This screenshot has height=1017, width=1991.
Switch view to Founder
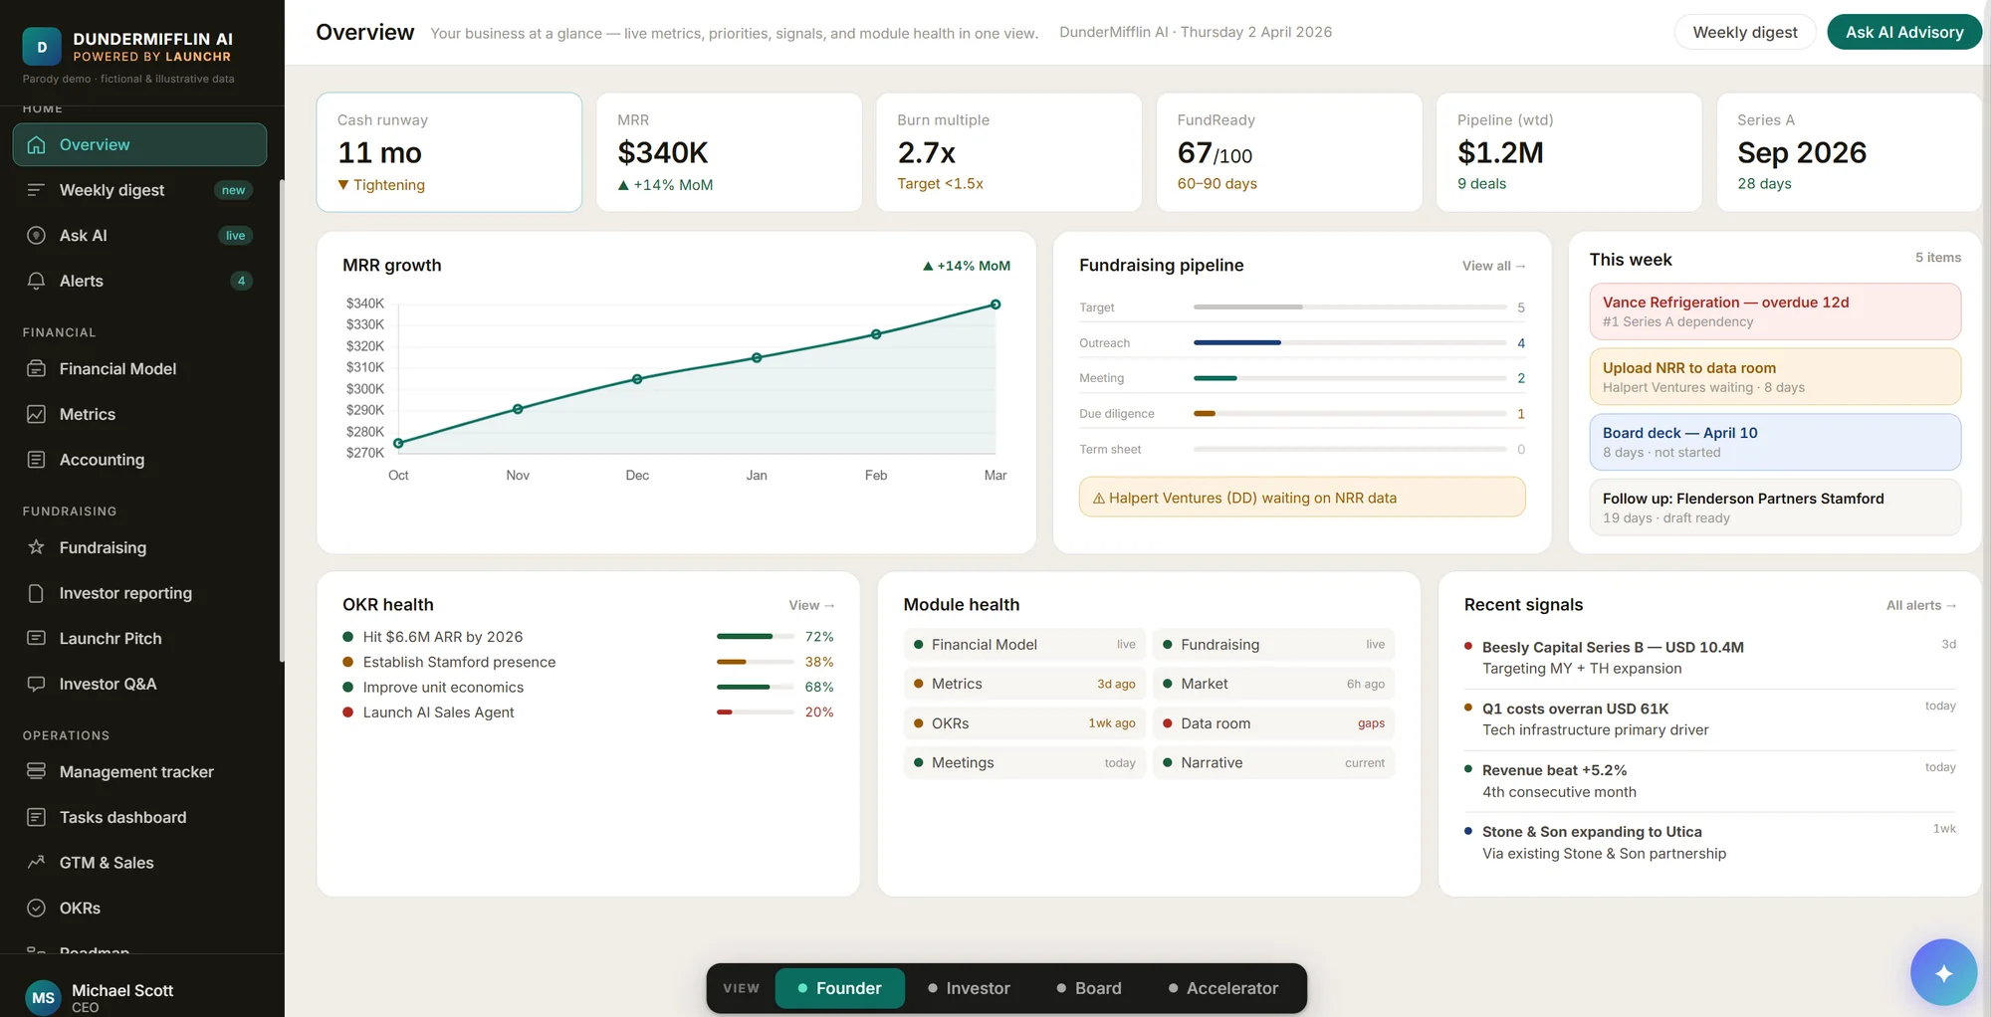[839, 988]
